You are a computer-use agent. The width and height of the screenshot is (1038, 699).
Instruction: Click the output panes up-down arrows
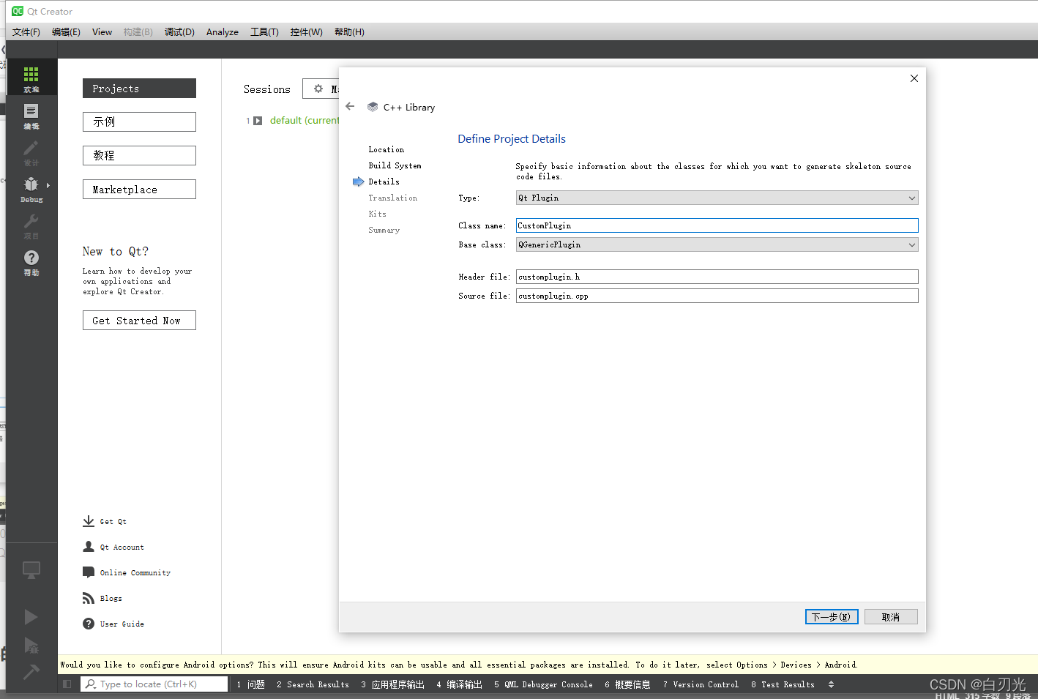(x=831, y=684)
